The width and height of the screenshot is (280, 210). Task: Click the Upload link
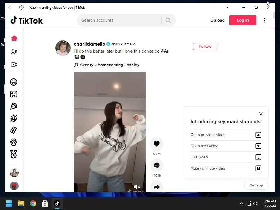217,20
